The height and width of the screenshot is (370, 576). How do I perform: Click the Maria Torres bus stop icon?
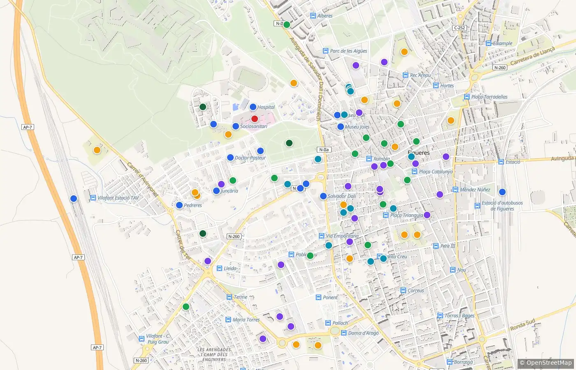228,319
